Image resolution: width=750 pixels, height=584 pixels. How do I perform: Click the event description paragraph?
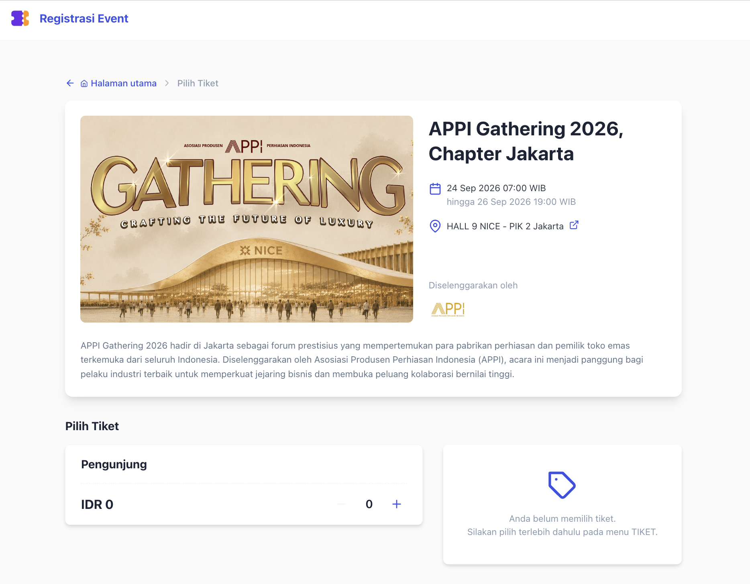point(362,360)
